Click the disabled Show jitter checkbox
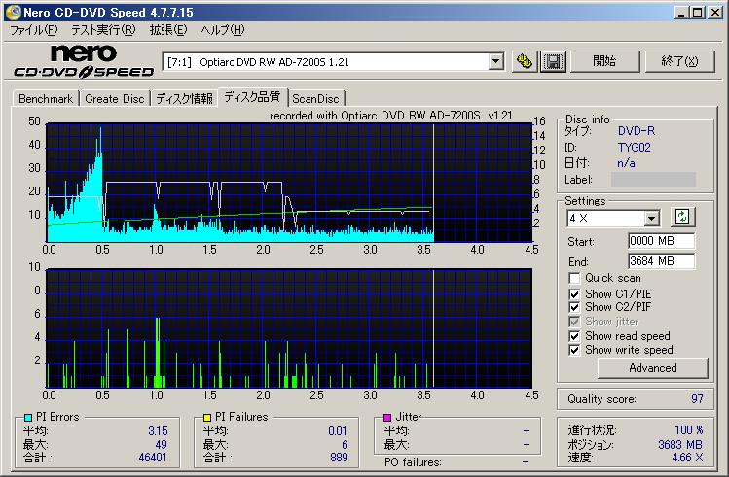The image size is (729, 477). [574, 322]
